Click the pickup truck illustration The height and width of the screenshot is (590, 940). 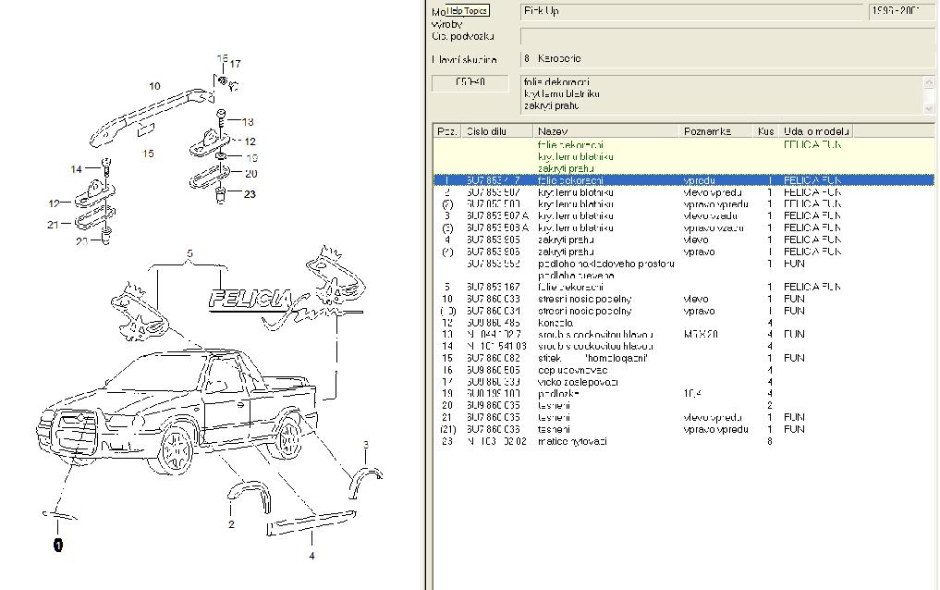[177, 411]
